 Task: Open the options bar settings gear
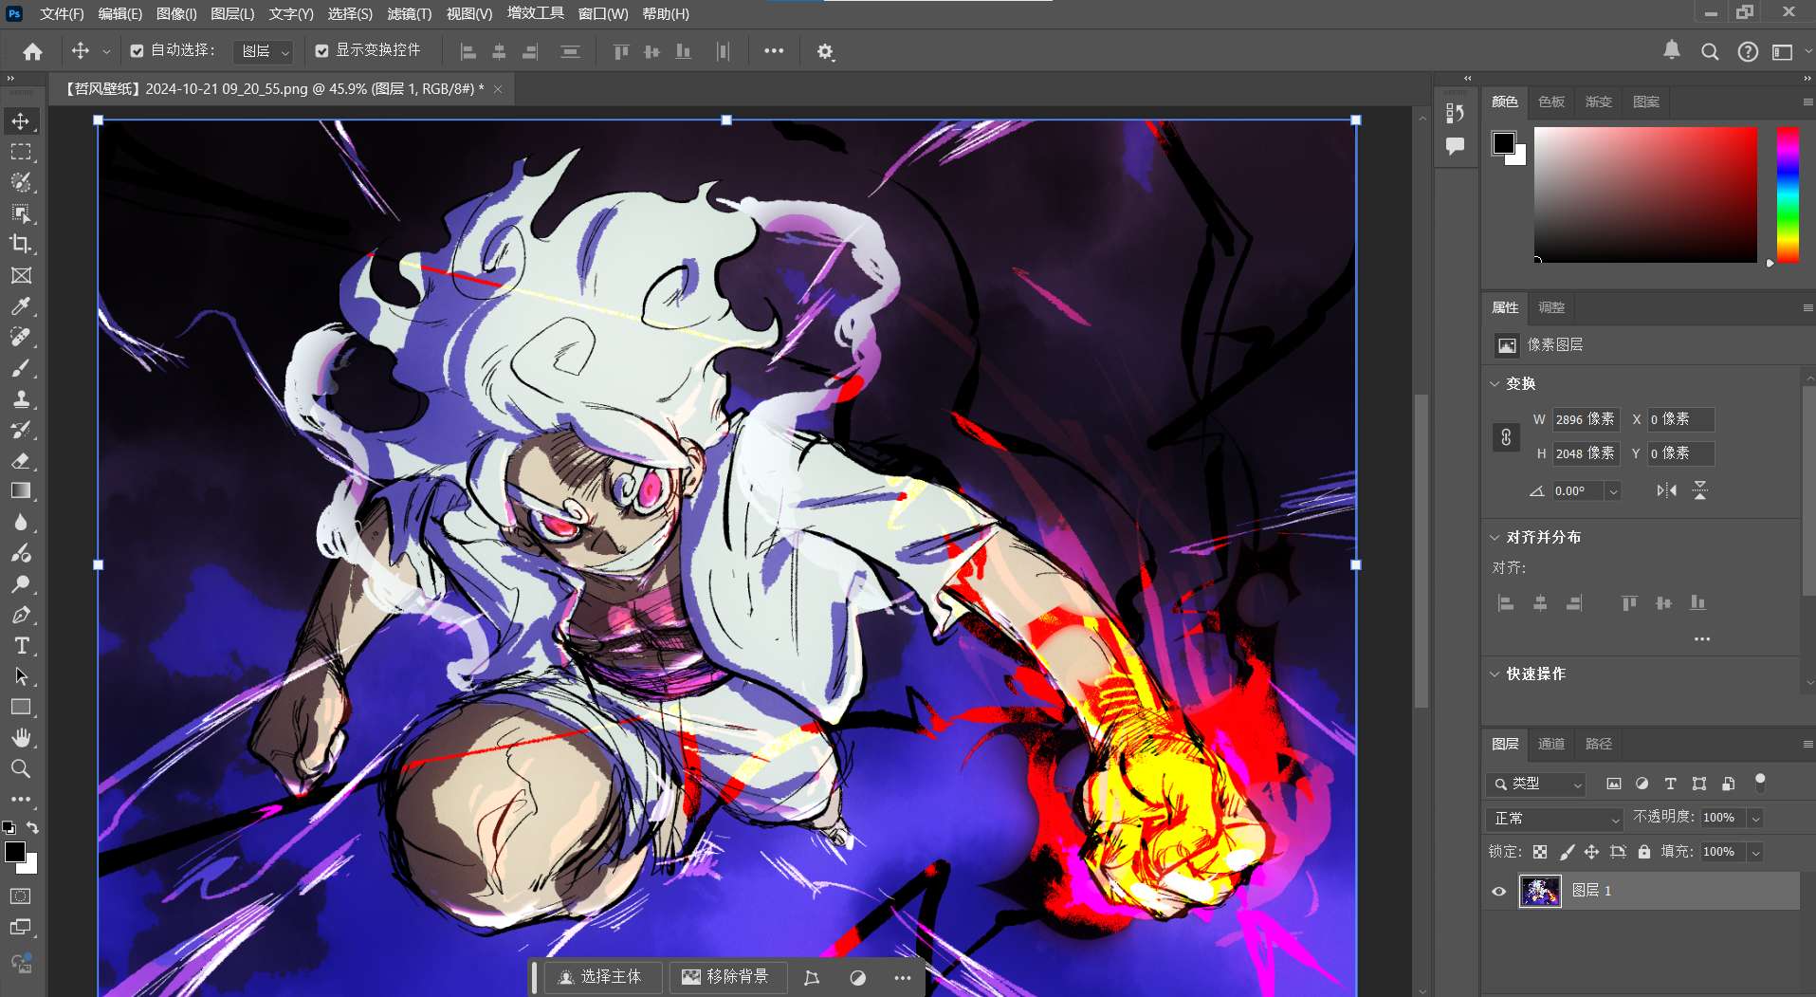click(825, 52)
